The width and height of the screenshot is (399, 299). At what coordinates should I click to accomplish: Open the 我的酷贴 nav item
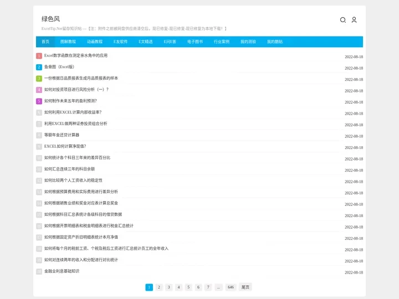(x=275, y=42)
